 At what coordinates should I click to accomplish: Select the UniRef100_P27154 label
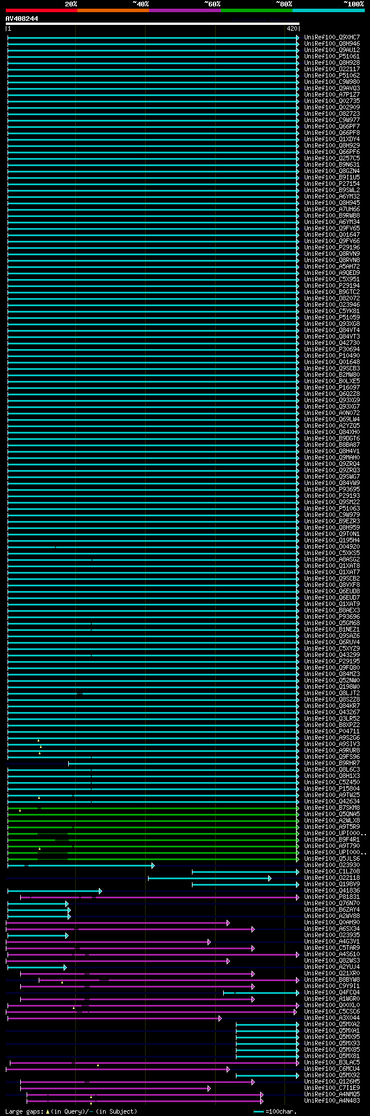[332, 184]
